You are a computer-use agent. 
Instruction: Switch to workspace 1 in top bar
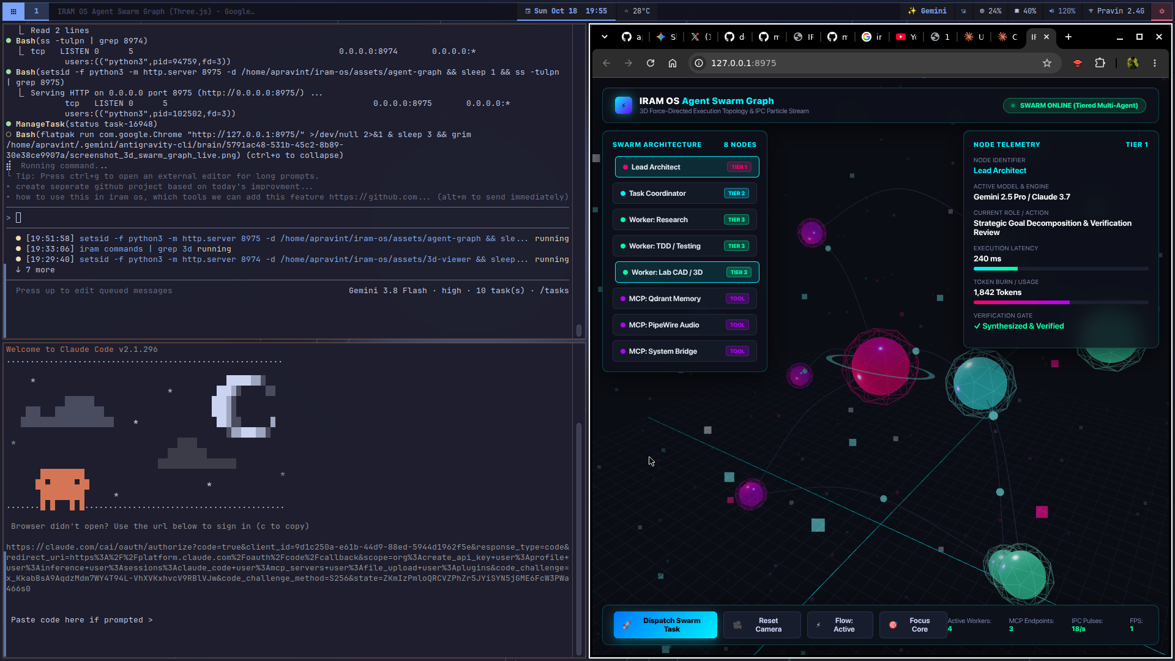coord(36,11)
